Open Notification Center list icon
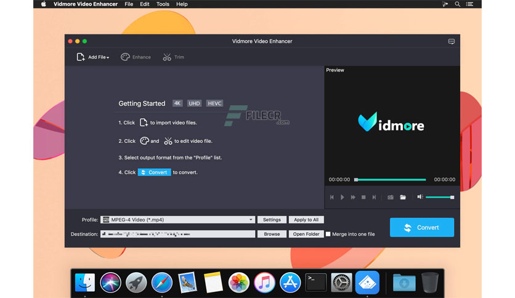The image size is (515, 298). [469, 4]
